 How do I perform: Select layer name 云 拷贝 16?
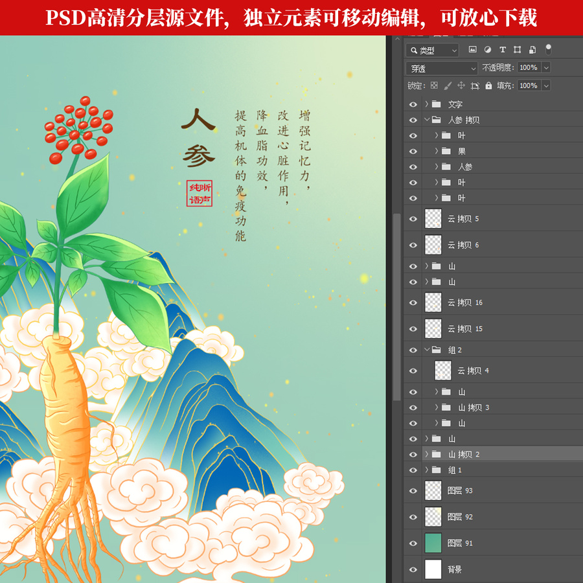[x=465, y=303]
